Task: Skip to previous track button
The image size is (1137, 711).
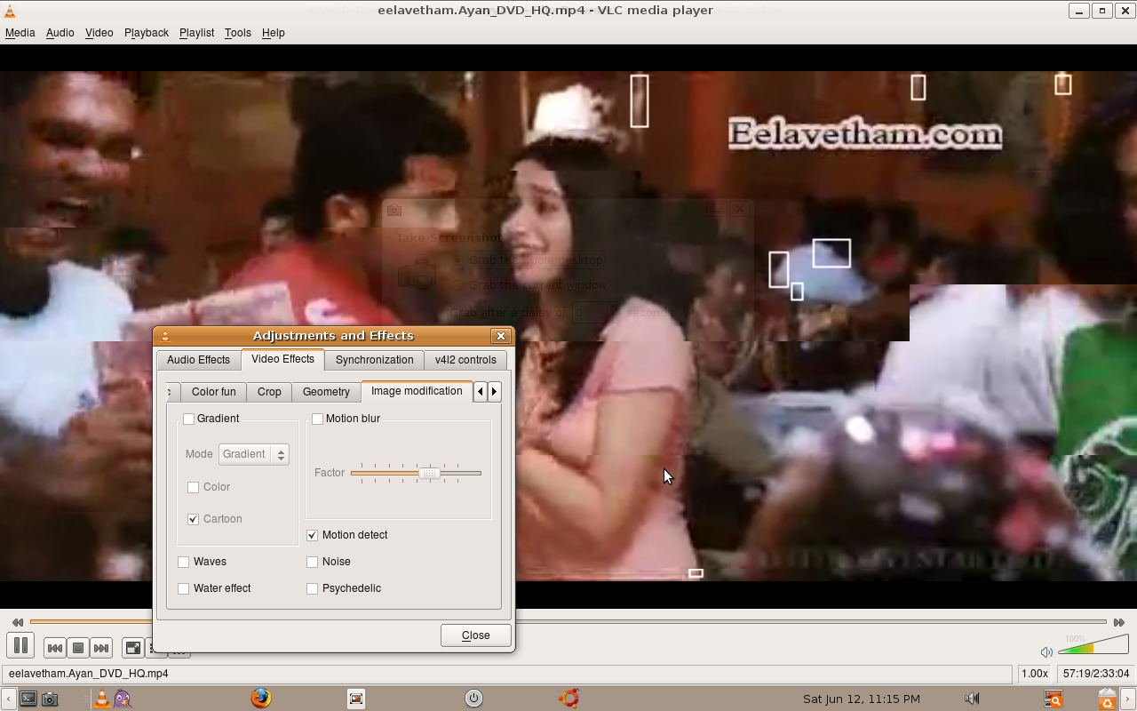Action: [54, 649]
